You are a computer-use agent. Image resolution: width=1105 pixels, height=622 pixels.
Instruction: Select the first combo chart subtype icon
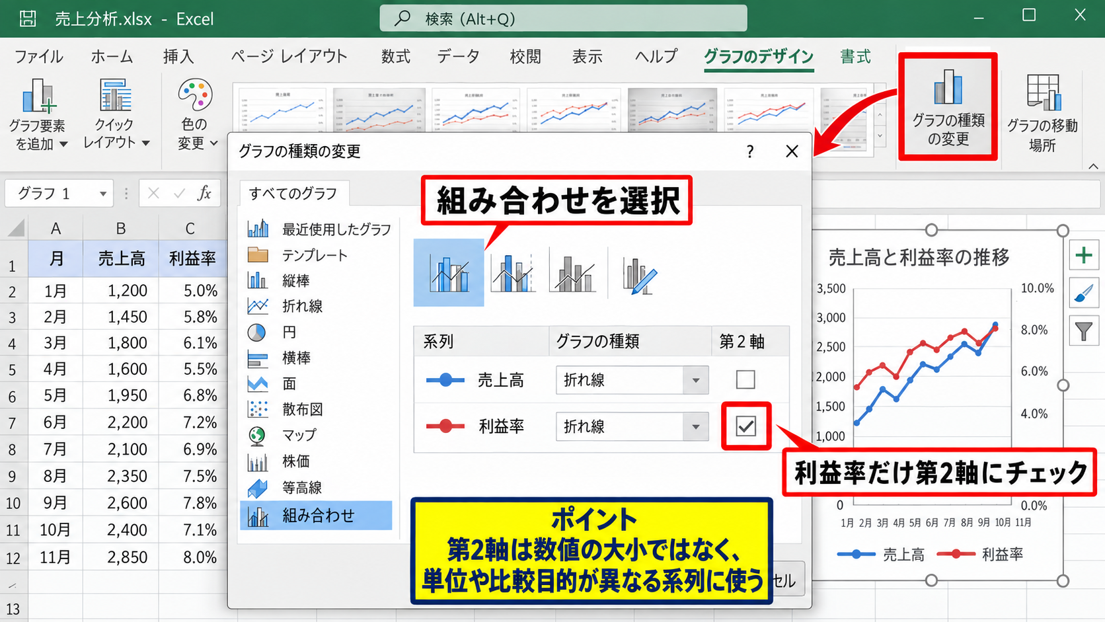pyautogui.click(x=449, y=272)
